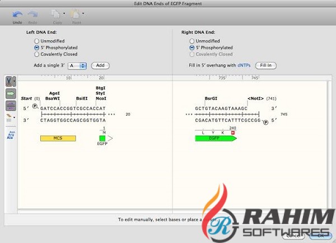Click the OK button
The width and height of the screenshot is (336, 243).
(320, 236)
